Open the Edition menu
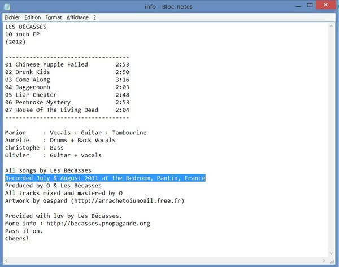 click(x=32, y=17)
